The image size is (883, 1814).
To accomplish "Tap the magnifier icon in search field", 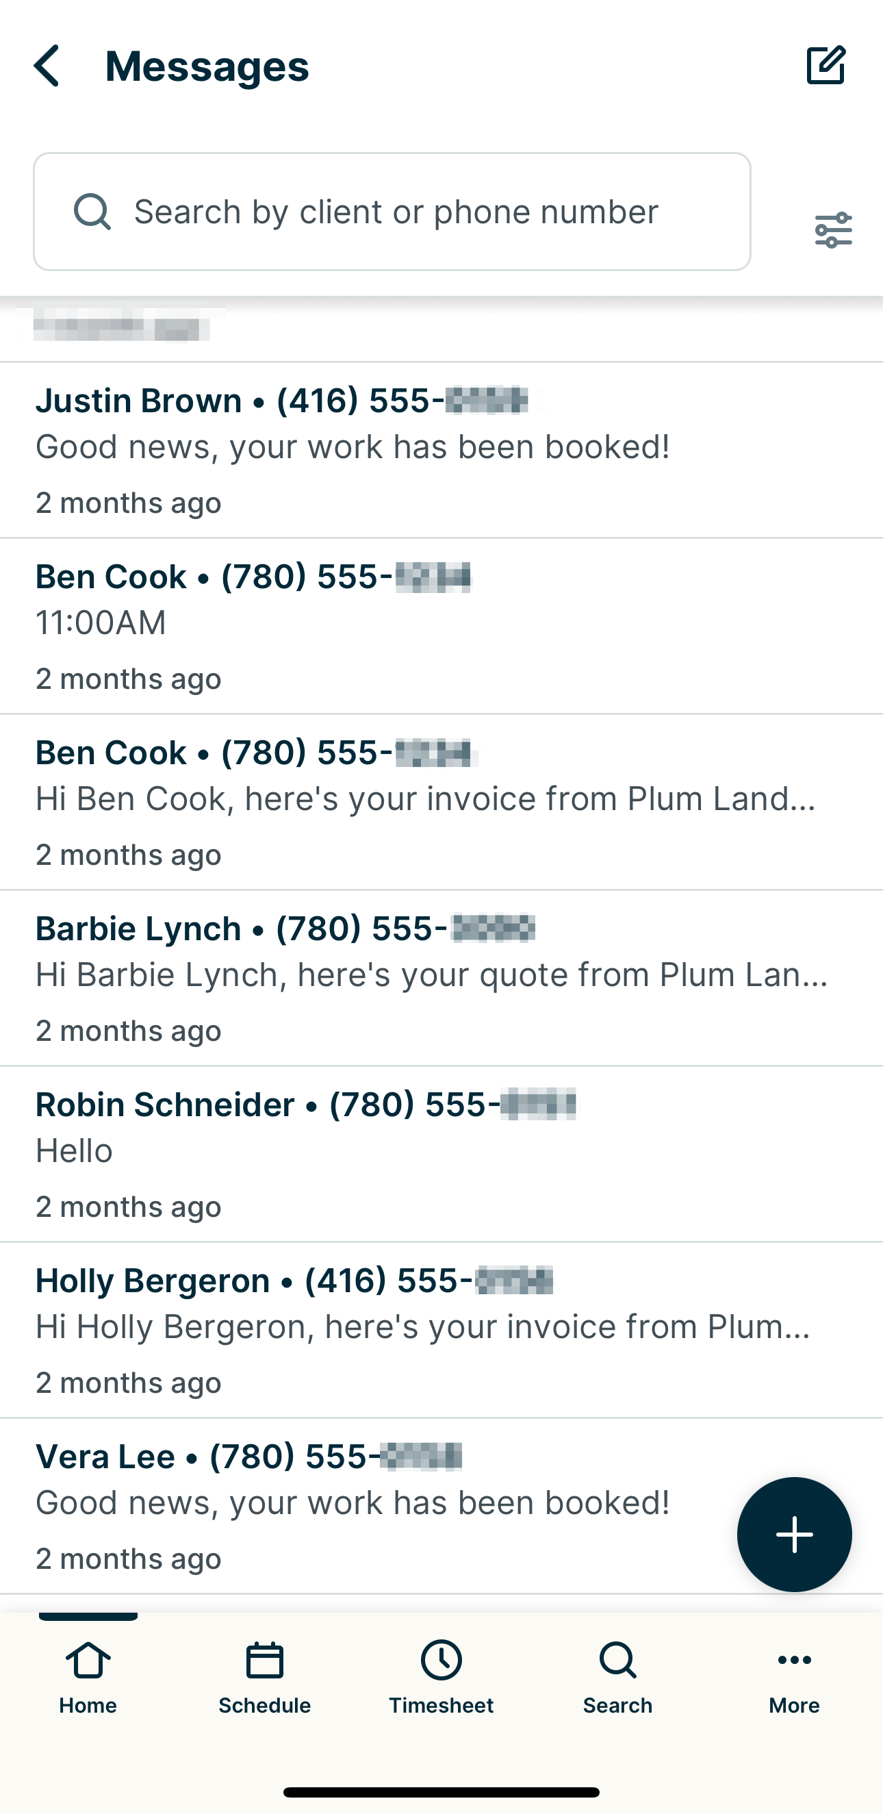I will (92, 212).
